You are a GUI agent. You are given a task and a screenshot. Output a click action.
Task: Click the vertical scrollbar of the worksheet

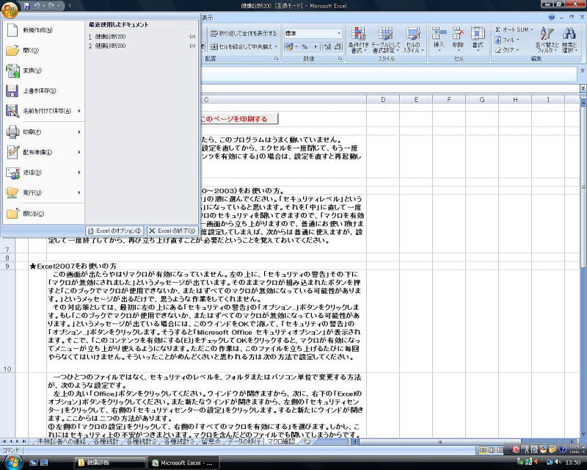pyautogui.click(x=583, y=266)
